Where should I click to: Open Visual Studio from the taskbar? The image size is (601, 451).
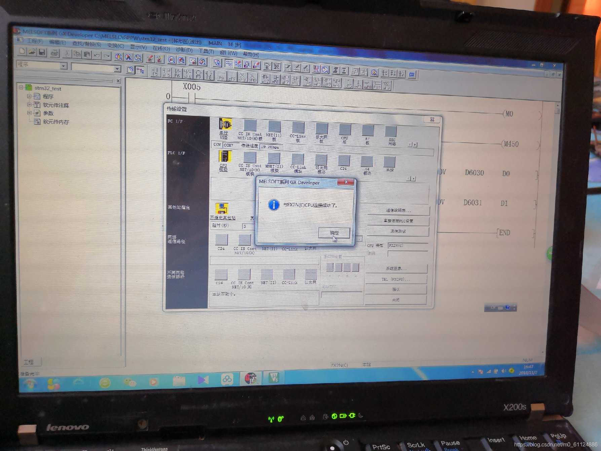[x=203, y=380]
